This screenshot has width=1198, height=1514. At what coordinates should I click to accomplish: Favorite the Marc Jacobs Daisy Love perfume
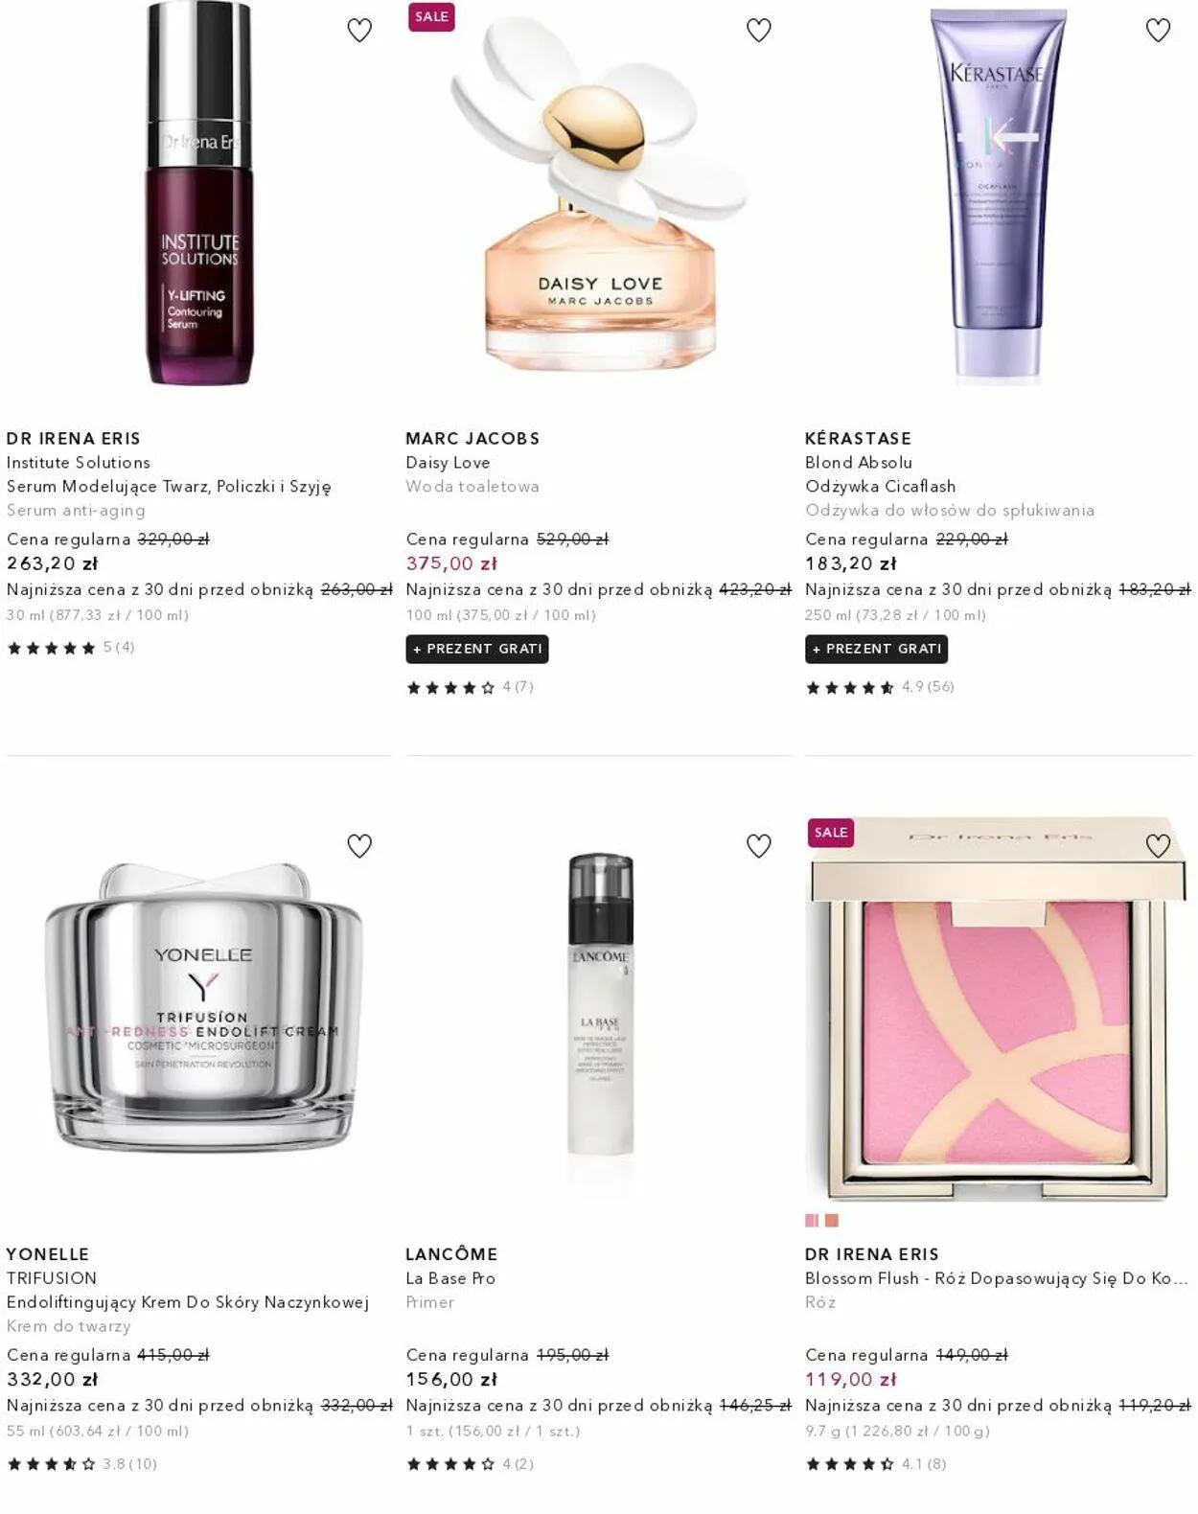coord(759,31)
